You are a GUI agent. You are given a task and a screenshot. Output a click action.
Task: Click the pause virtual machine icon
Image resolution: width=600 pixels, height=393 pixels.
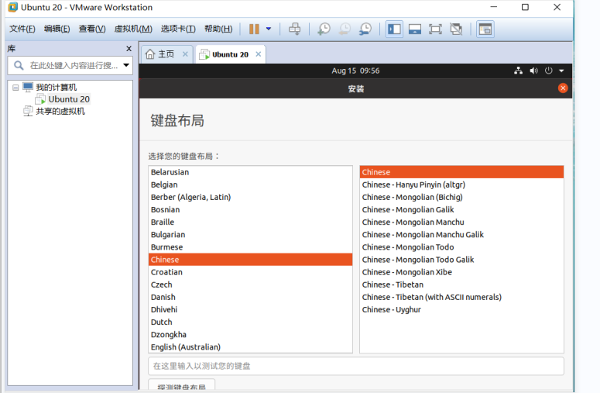coord(254,29)
